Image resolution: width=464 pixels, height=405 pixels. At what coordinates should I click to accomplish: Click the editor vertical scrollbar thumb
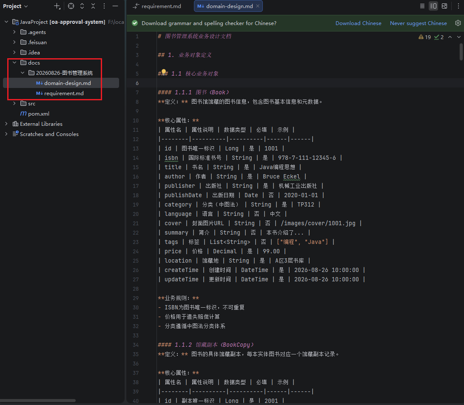coord(461,52)
